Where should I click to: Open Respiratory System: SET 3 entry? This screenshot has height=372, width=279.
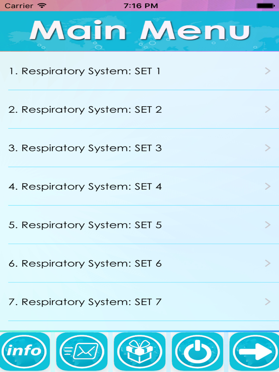pyautogui.click(x=85, y=148)
